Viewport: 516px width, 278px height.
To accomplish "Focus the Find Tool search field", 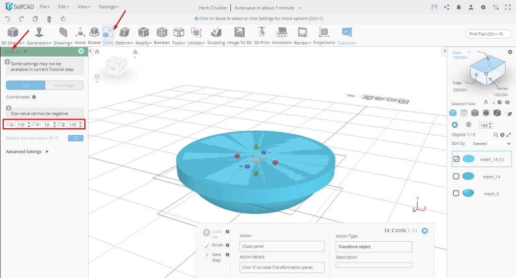I will coord(488,34).
